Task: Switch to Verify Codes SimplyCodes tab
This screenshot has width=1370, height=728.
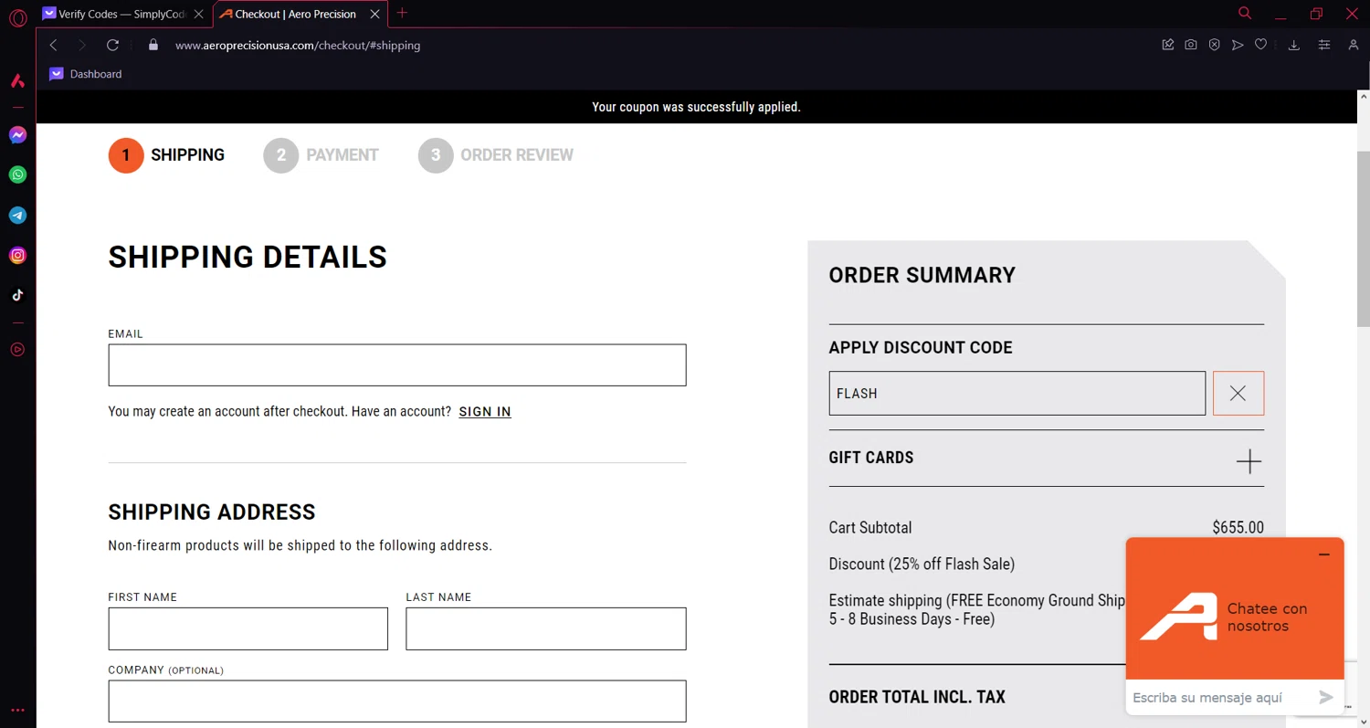Action: [x=120, y=15]
